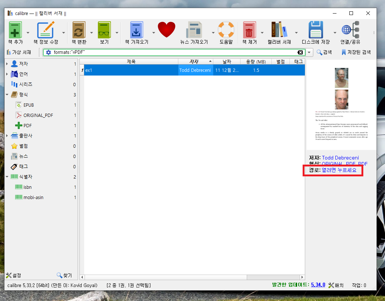Image resolution: width=385 pixels, height=301 pixels.
Task: Click the 책 가져오기 (Get books) icon
Action: coord(136,30)
